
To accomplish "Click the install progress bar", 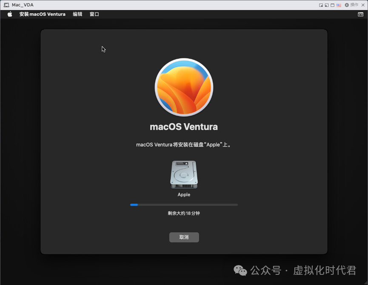I will (x=184, y=205).
